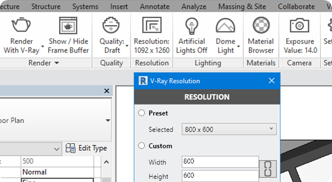
Task: Click into the Height field showing 600
Action: [220, 176]
